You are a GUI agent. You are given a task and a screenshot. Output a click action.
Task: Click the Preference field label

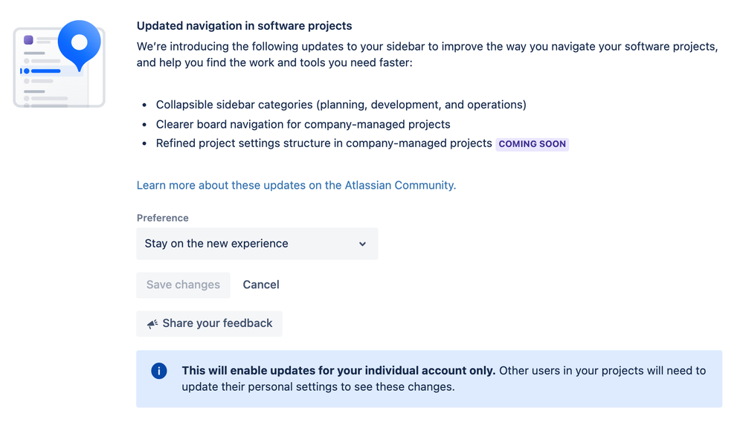(162, 218)
